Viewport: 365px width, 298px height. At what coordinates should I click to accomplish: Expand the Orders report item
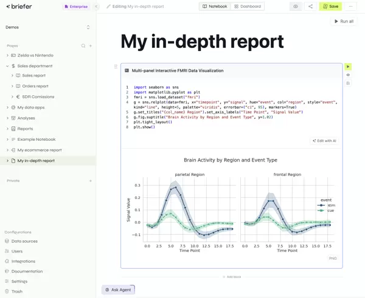point(13,86)
